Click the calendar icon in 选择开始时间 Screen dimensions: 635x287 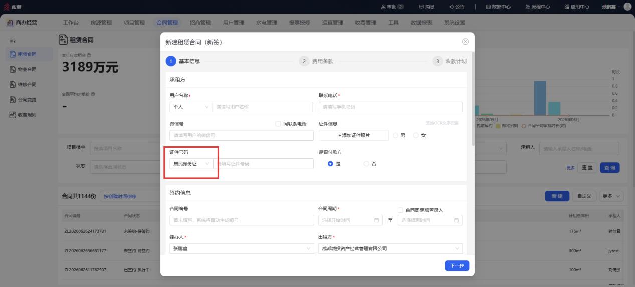coord(376,220)
